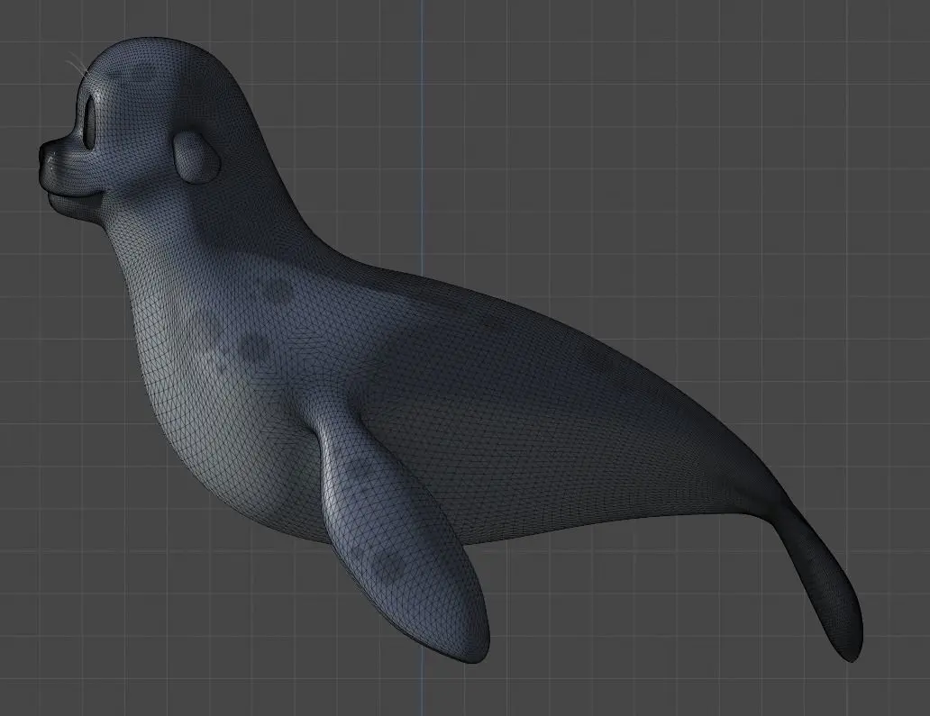Click the whiskers on the seal's head
The height and width of the screenshot is (716, 930).
[x=76, y=62]
